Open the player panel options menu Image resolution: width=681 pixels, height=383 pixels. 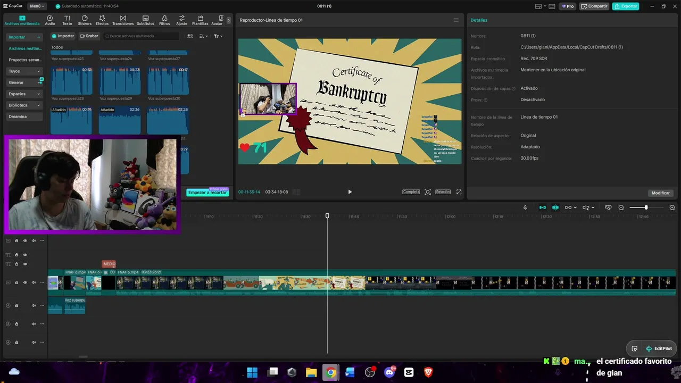tap(456, 20)
